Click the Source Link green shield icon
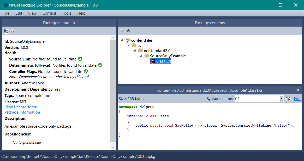304x161 pixels. (x=80, y=59)
